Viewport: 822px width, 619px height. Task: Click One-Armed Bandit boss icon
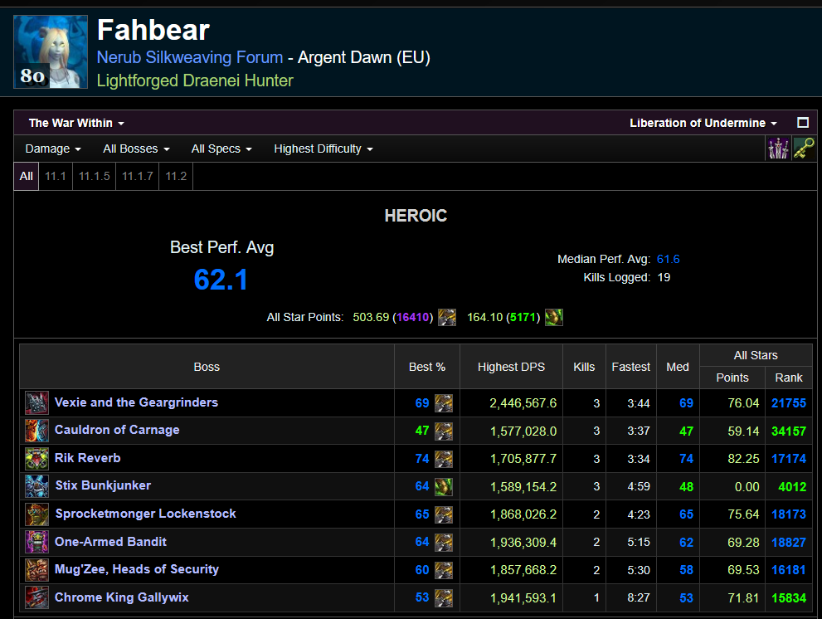(36, 542)
